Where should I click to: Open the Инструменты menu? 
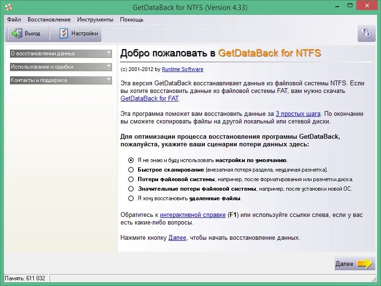[95, 20]
